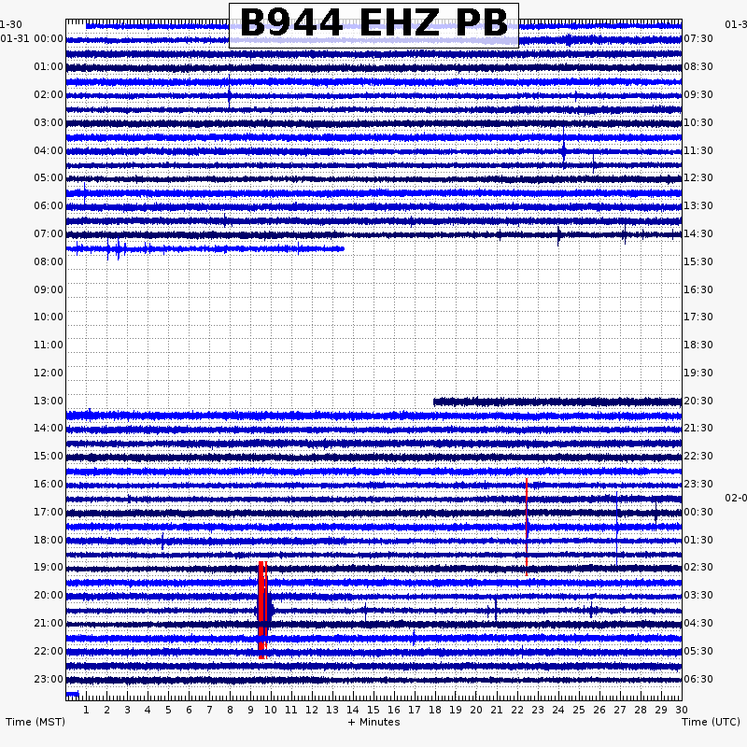Click the B944 EHZ PB station title
The width and height of the screenshot is (747, 747).
point(374,24)
